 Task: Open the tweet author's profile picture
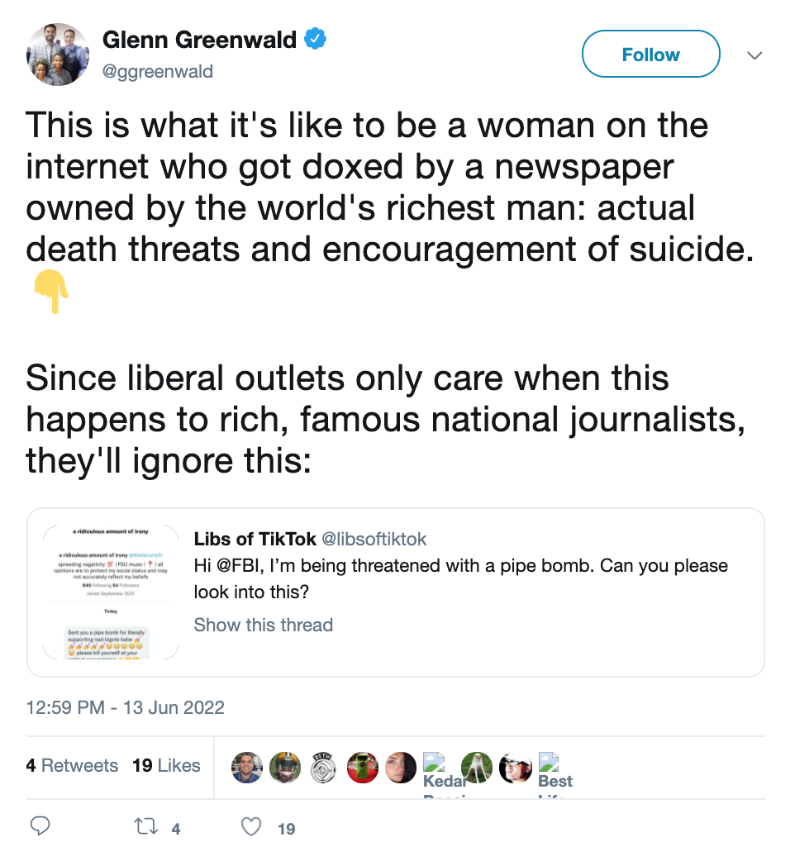(x=57, y=55)
